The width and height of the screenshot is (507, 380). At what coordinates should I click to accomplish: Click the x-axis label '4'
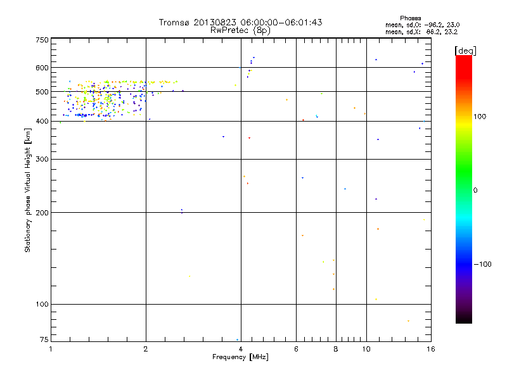[241, 349]
